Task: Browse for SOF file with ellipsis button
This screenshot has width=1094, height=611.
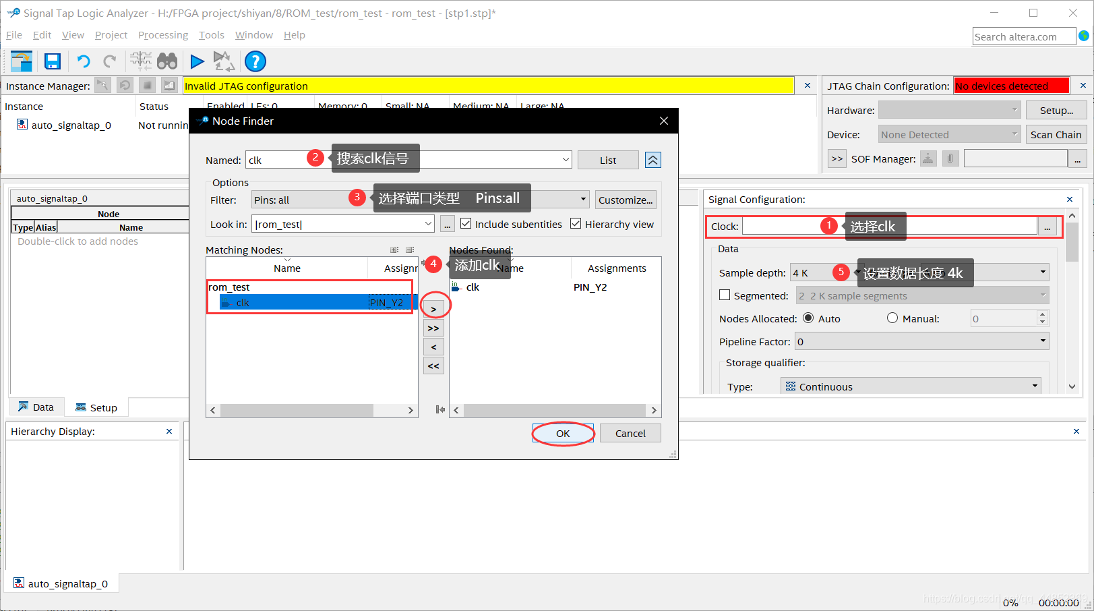Action: coord(1077,159)
